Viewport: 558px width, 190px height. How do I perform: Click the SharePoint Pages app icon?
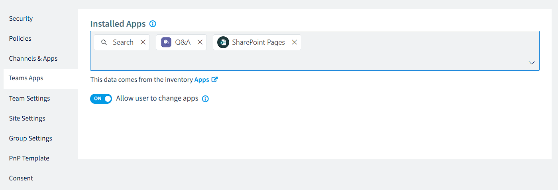pos(223,42)
